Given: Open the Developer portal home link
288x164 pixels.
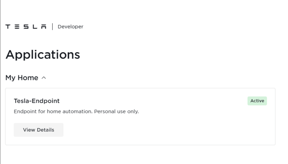Looking at the screenshot, I should pos(70,27).
